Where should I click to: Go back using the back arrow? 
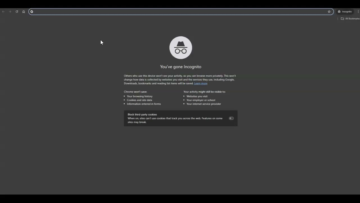tap(3, 12)
